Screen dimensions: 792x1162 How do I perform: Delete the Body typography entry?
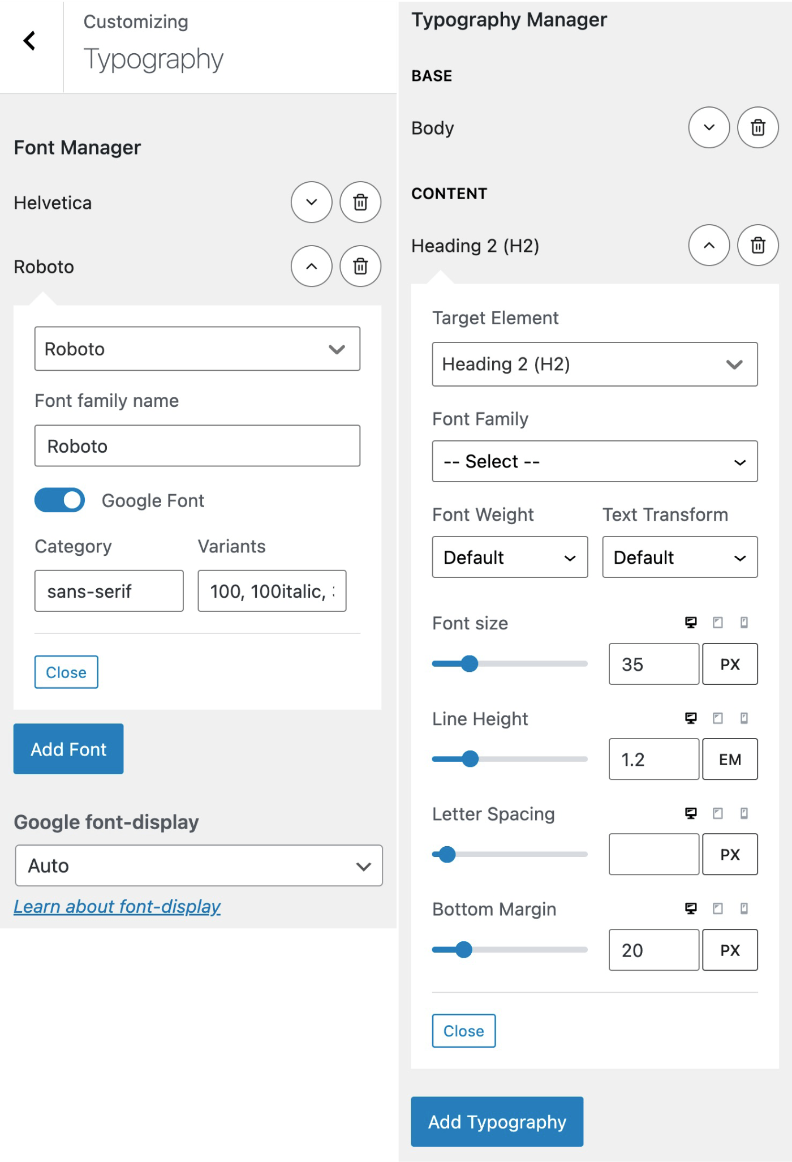[x=758, y=127]
